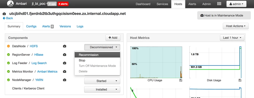Switch to the Configs tab
The width and height of the screenshot is (254, 98).
point(31,26)
